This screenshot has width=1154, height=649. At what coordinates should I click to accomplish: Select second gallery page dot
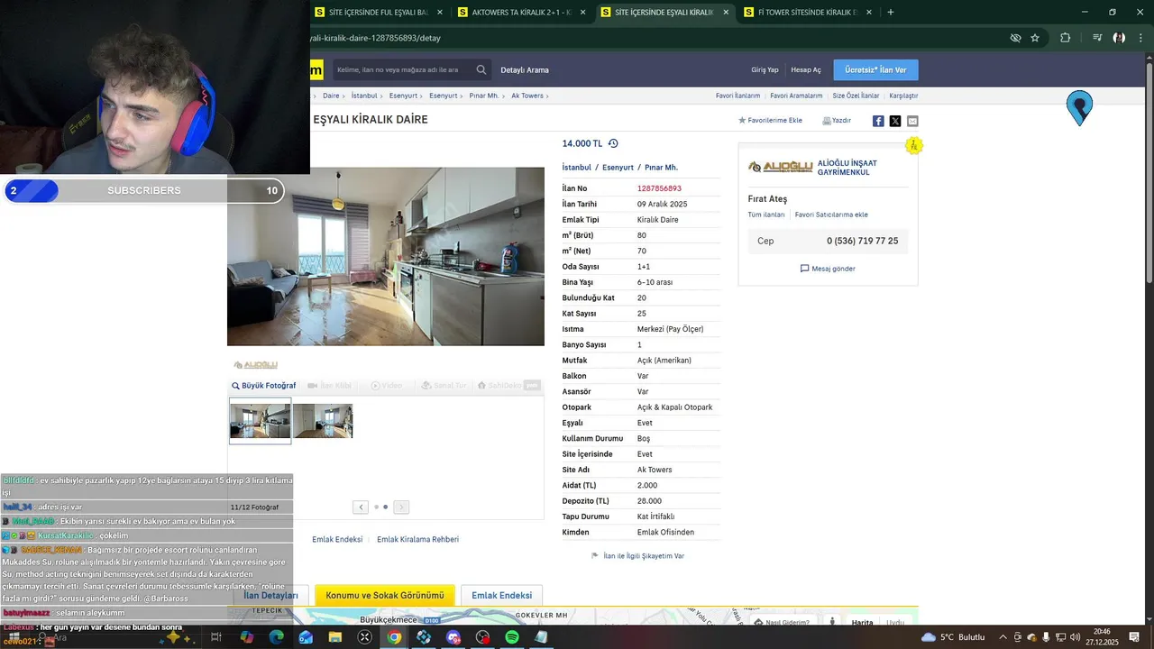(x=386, y=507)
